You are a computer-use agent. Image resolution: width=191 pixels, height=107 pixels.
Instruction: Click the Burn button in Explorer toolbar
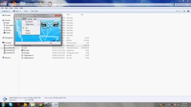click(x=26, y=11)
